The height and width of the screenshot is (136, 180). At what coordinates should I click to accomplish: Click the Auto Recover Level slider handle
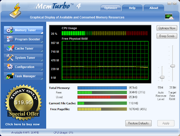pyautogui.click(x=162, y=77)
